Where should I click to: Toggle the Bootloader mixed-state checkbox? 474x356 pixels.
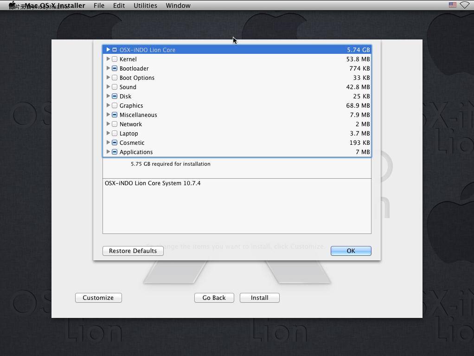115,68
